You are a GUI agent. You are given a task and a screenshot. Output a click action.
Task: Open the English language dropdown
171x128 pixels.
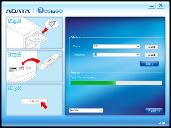[86, 111]
